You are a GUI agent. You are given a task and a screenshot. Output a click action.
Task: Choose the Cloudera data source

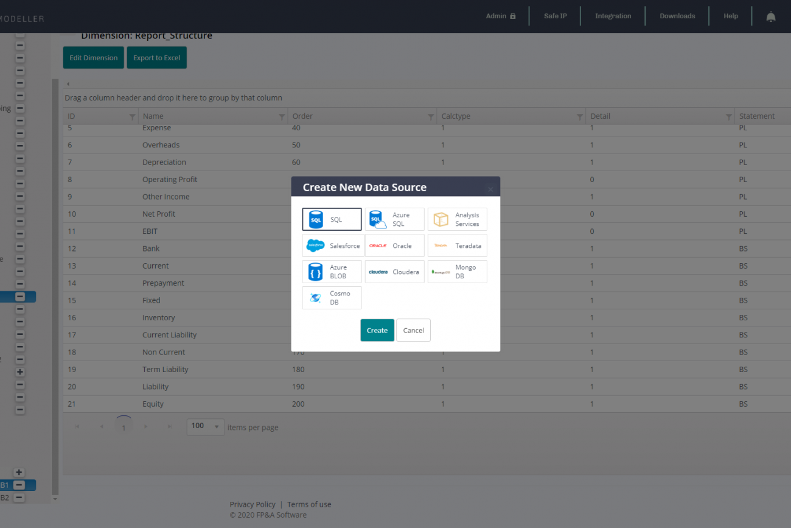[394, 272]
